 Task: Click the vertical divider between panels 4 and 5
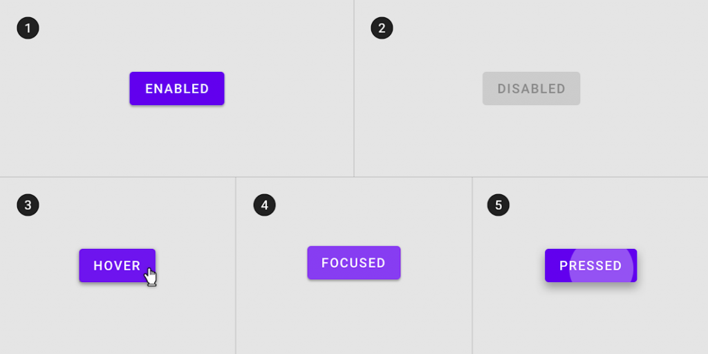point(472,265)
